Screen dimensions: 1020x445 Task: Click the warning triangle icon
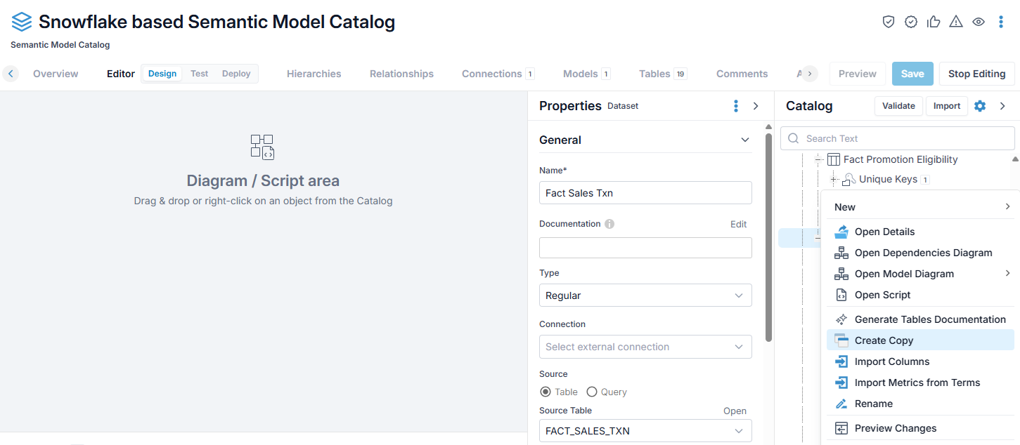click(x=956, y=22)
